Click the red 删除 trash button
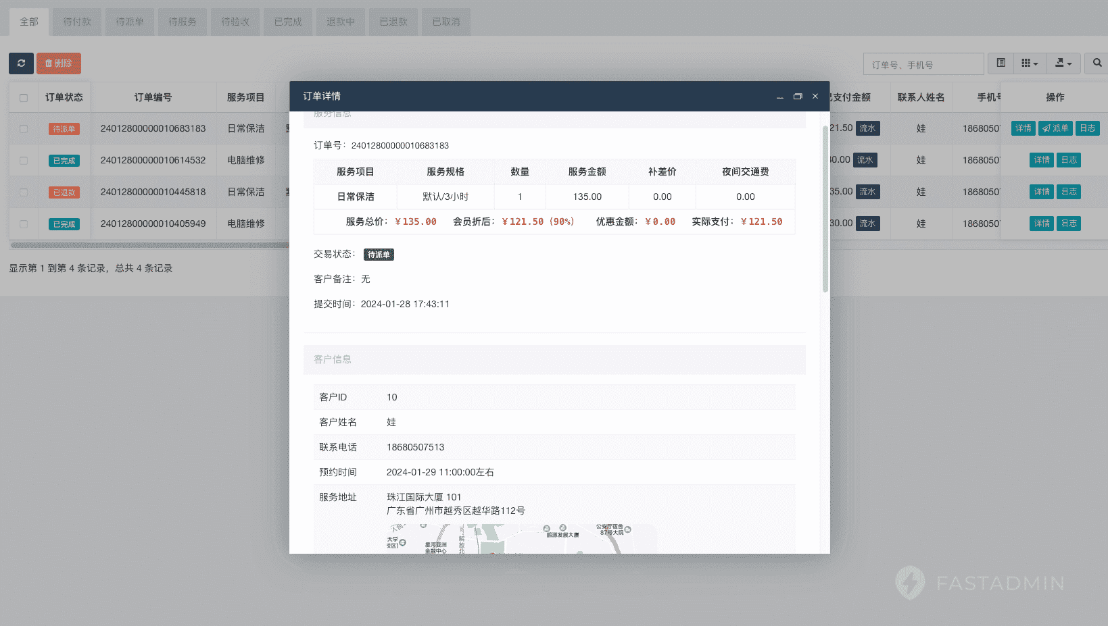The height and width of the screenshot is (626, 1108). pos(59,63)
